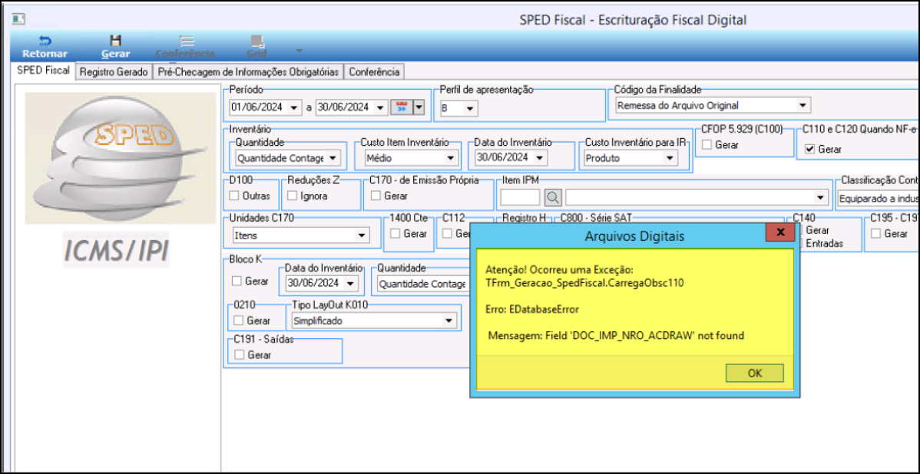
Task: Check the 1400 Cte Gerar checkbox
Action: [x=396, y=233]
